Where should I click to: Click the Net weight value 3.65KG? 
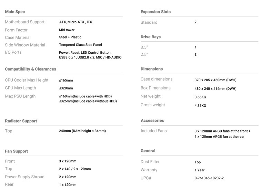200,97
